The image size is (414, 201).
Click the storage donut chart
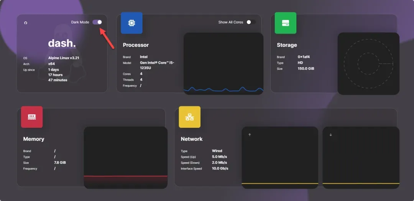coord(368,64)
